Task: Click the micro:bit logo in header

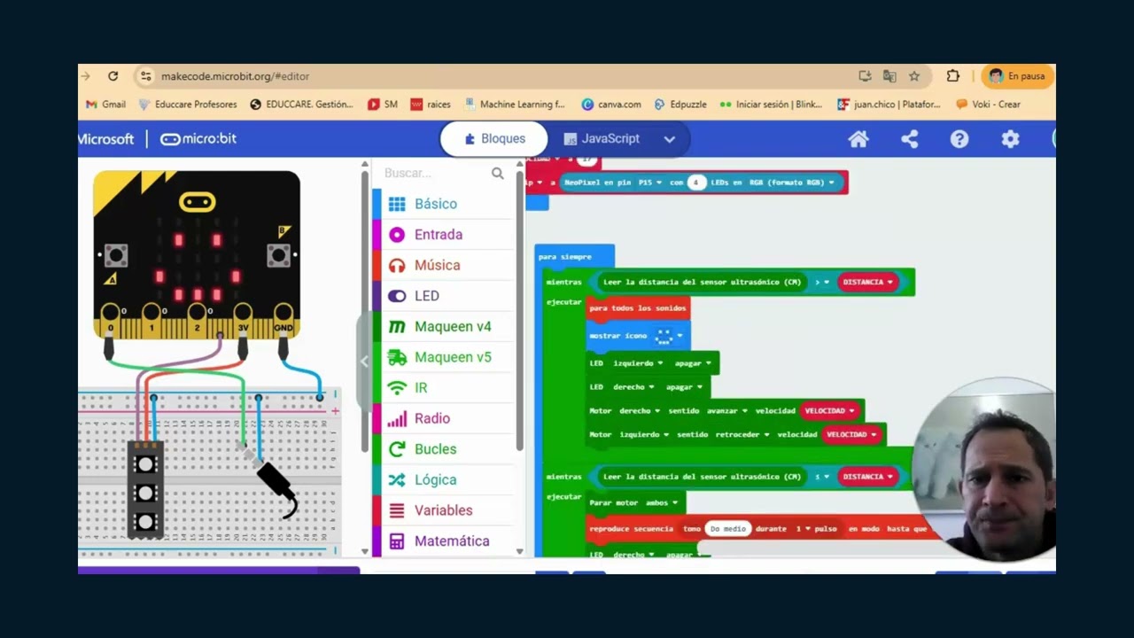Action: pyautogui.click(x=198, y=139)
